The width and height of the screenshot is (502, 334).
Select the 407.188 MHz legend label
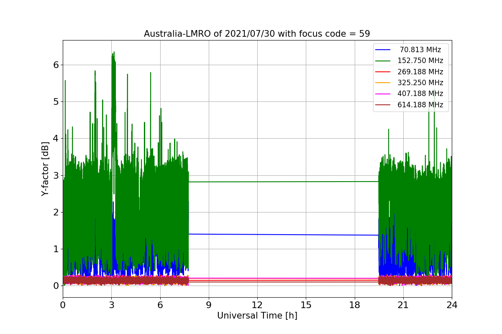420,94
